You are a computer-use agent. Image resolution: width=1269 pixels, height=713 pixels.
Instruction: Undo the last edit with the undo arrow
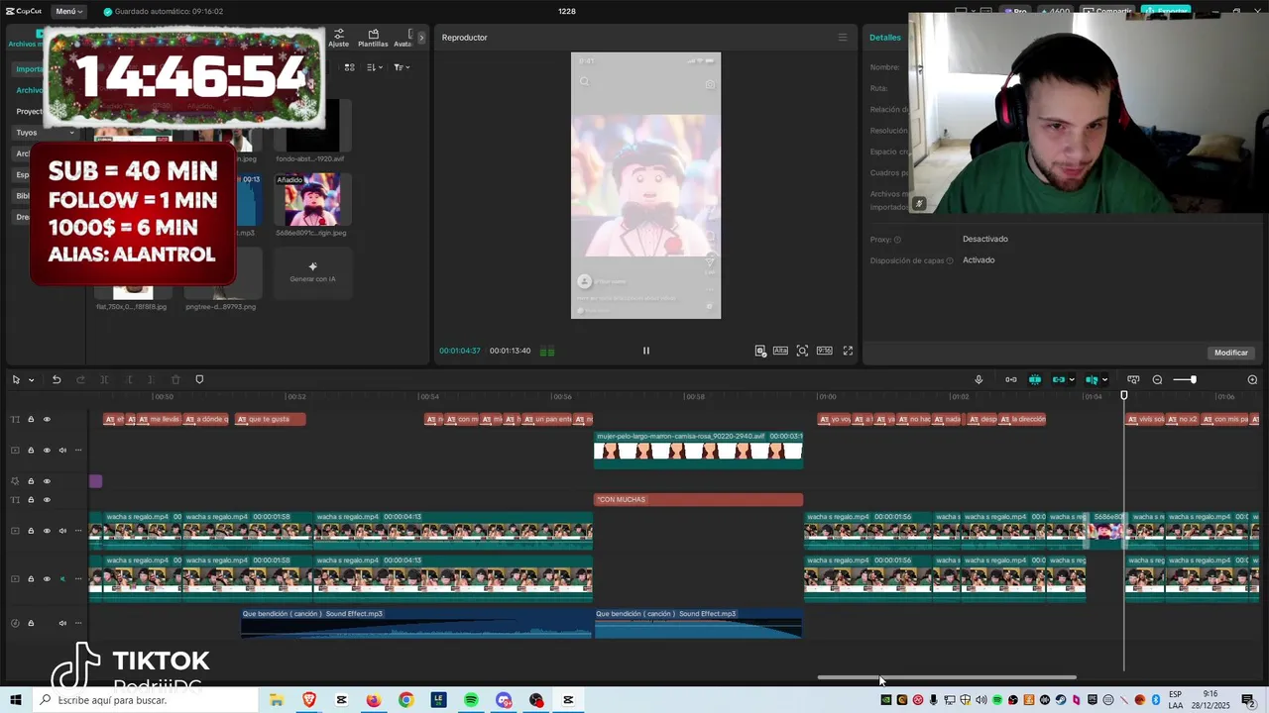(x=57, y=379)
